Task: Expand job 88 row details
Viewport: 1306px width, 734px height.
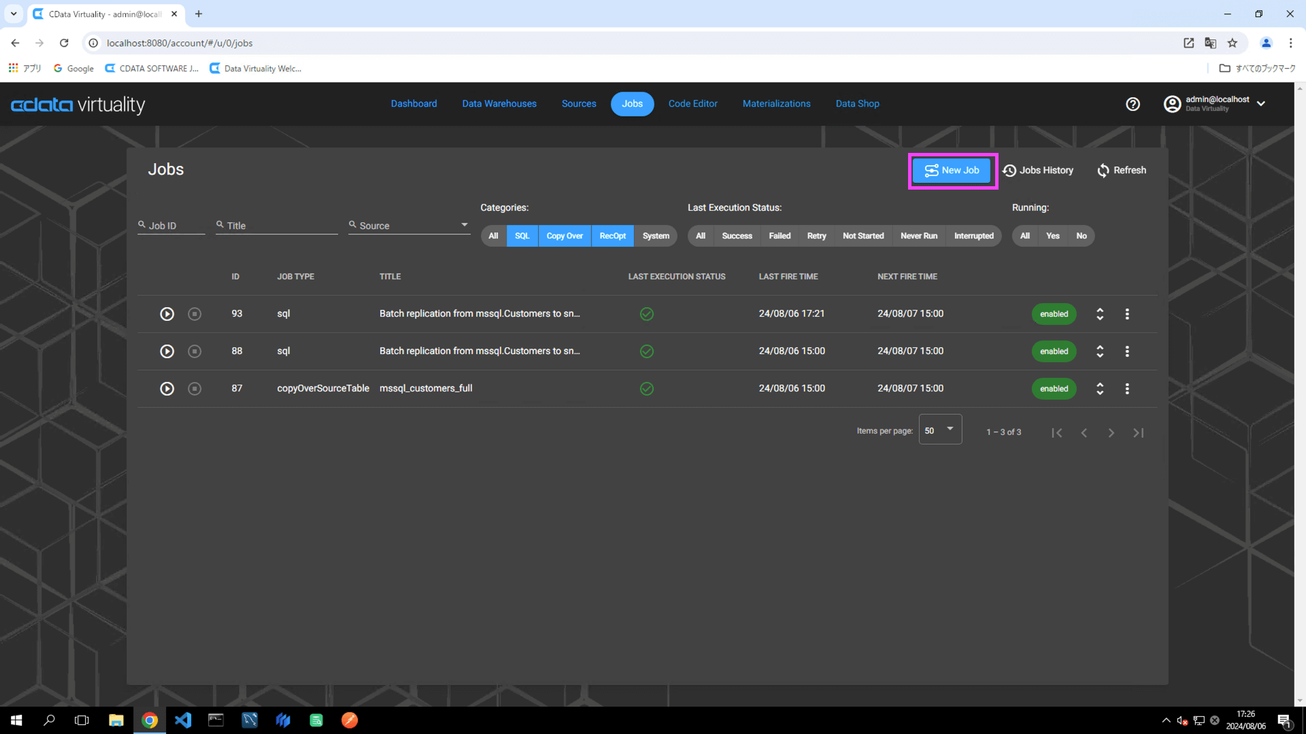Action: click(x=1100, y=351)
